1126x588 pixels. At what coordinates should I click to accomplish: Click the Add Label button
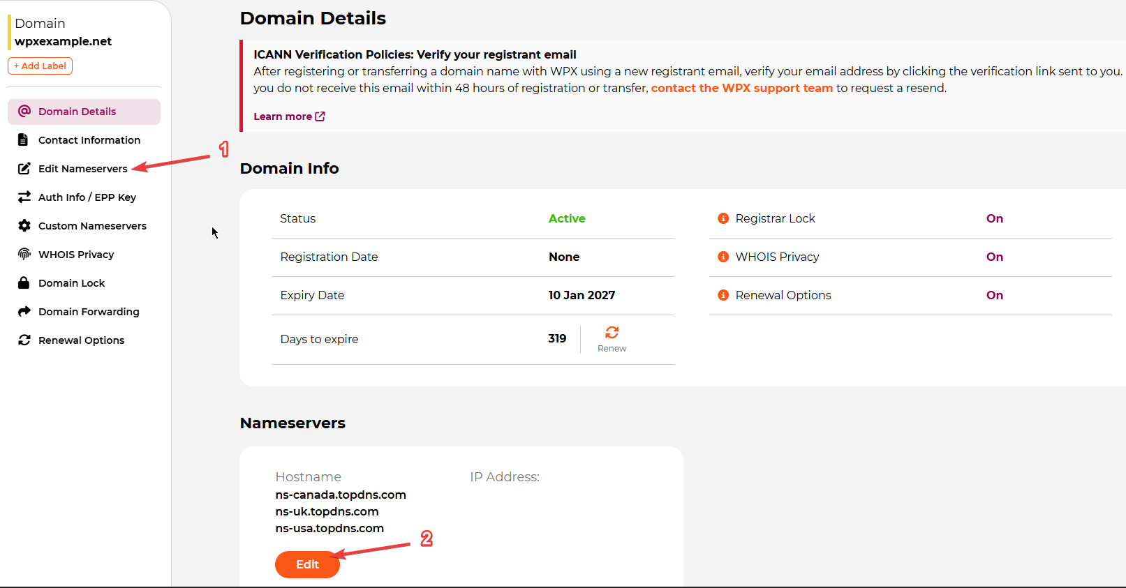[x=40, y=66]
